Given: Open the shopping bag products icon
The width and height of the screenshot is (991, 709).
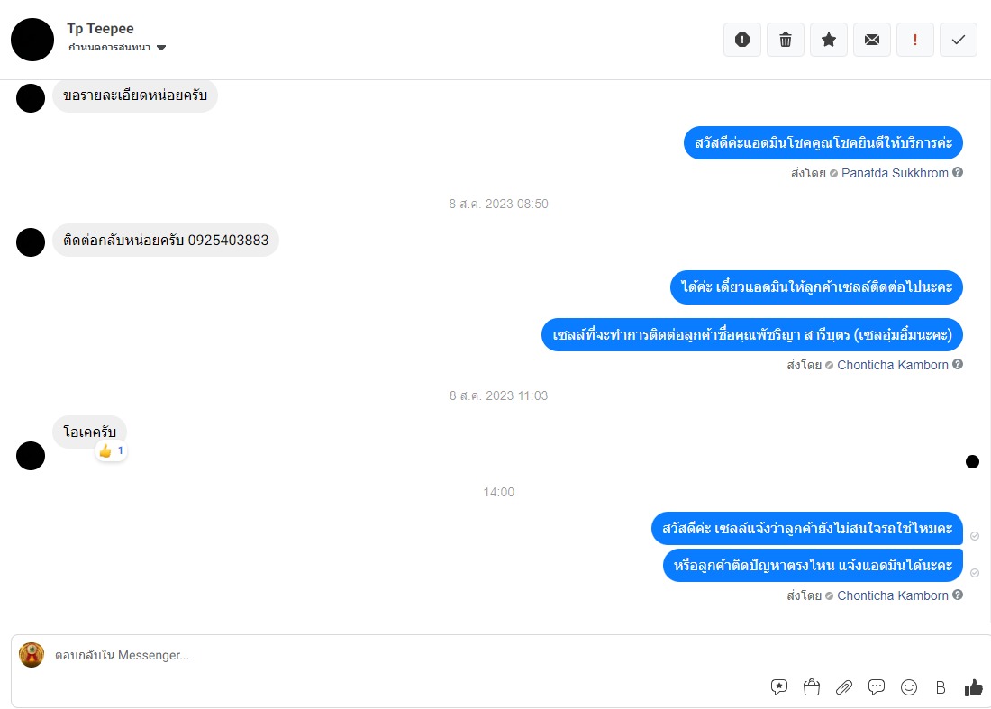Looking at the screenshot, I should click(812, 686).
